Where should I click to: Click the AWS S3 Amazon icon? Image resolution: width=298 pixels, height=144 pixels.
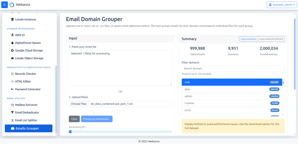tap(12, 35)
